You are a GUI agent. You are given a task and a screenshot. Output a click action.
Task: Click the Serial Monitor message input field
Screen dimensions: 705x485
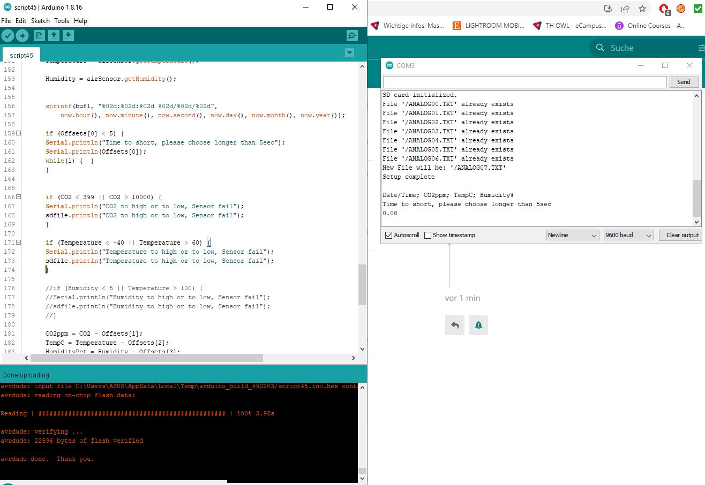(524, 81)
